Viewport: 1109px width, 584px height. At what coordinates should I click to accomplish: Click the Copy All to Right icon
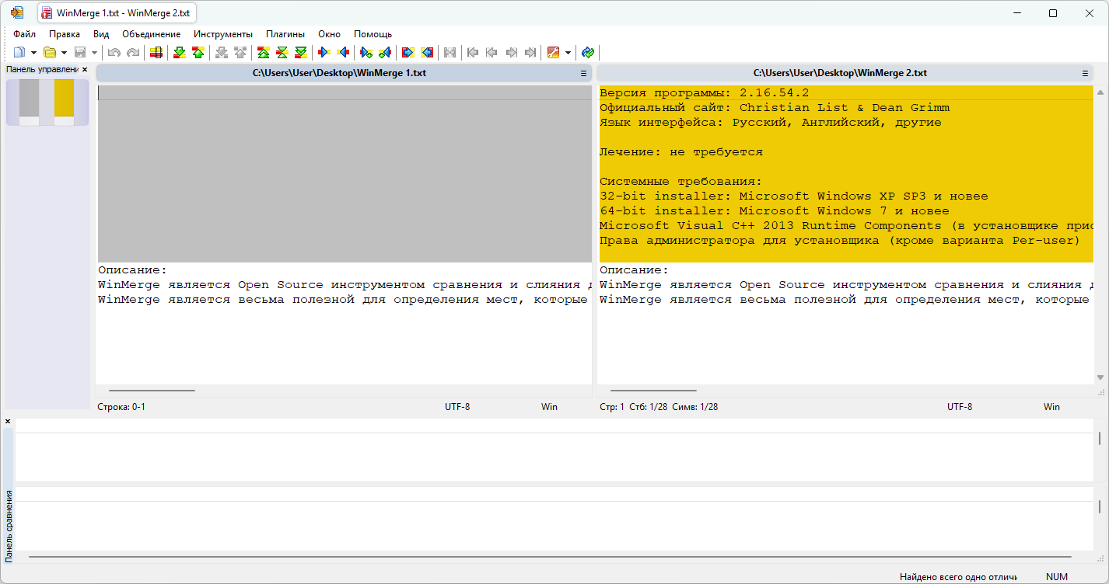[x=408, y=53]
